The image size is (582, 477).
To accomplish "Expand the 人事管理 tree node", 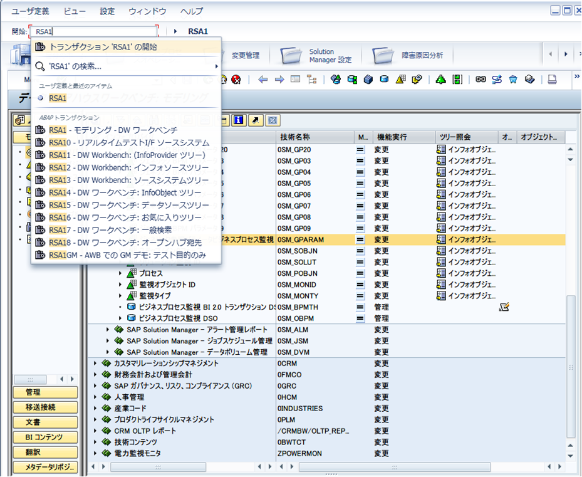I will [95, 397].
